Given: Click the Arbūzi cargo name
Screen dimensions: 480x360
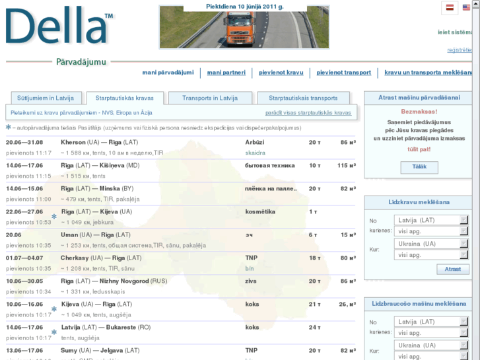Looking at the screenshot, I should [255, 143].
